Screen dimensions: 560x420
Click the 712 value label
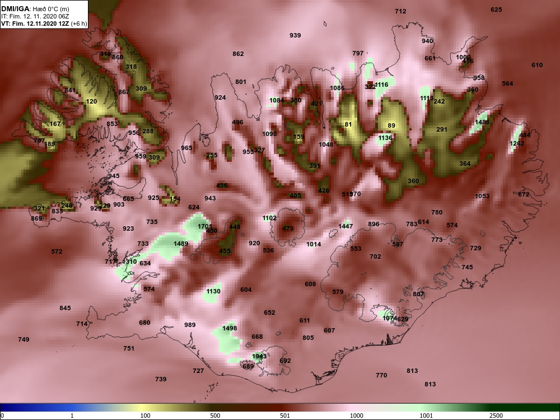coord(400,11)
